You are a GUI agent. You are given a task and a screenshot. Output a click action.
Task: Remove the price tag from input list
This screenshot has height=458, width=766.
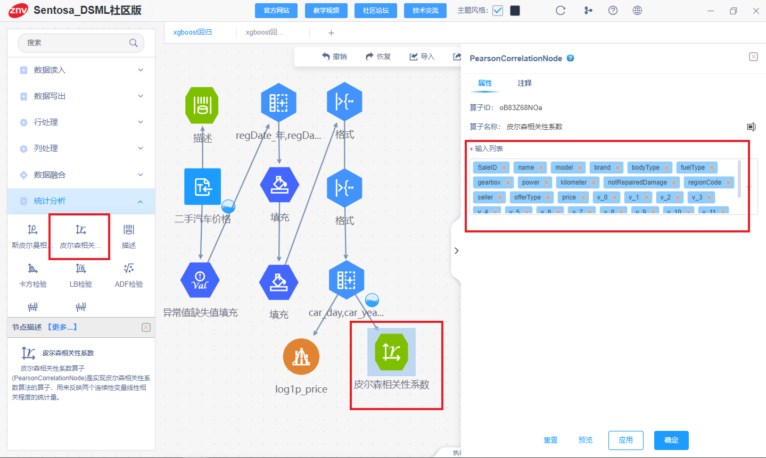(583, 197)
